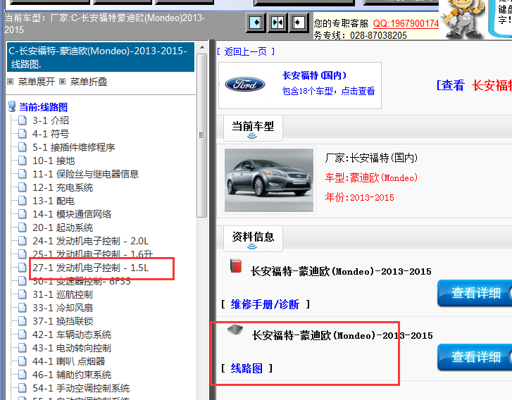Screen dimensions: 512x400
Task: Open tree item 54-1 手动空调控制系统
Action: (x=81, y=388)
